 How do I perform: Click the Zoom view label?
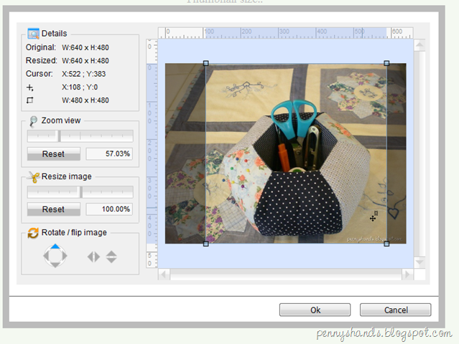pos(61,120)
